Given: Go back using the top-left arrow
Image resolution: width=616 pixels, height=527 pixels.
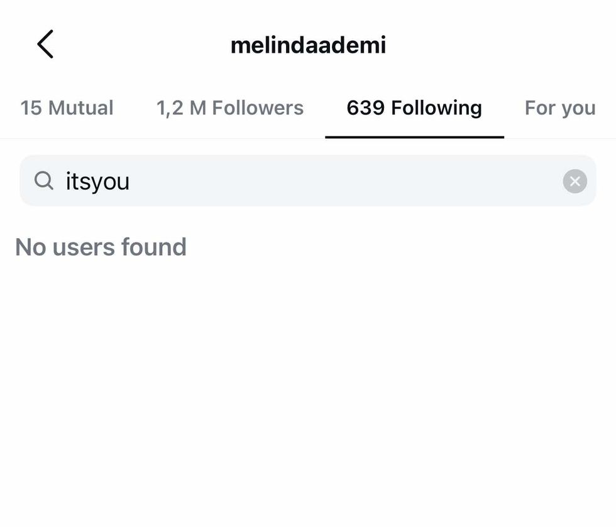Looking at the screenshot, I should [45, 45].
